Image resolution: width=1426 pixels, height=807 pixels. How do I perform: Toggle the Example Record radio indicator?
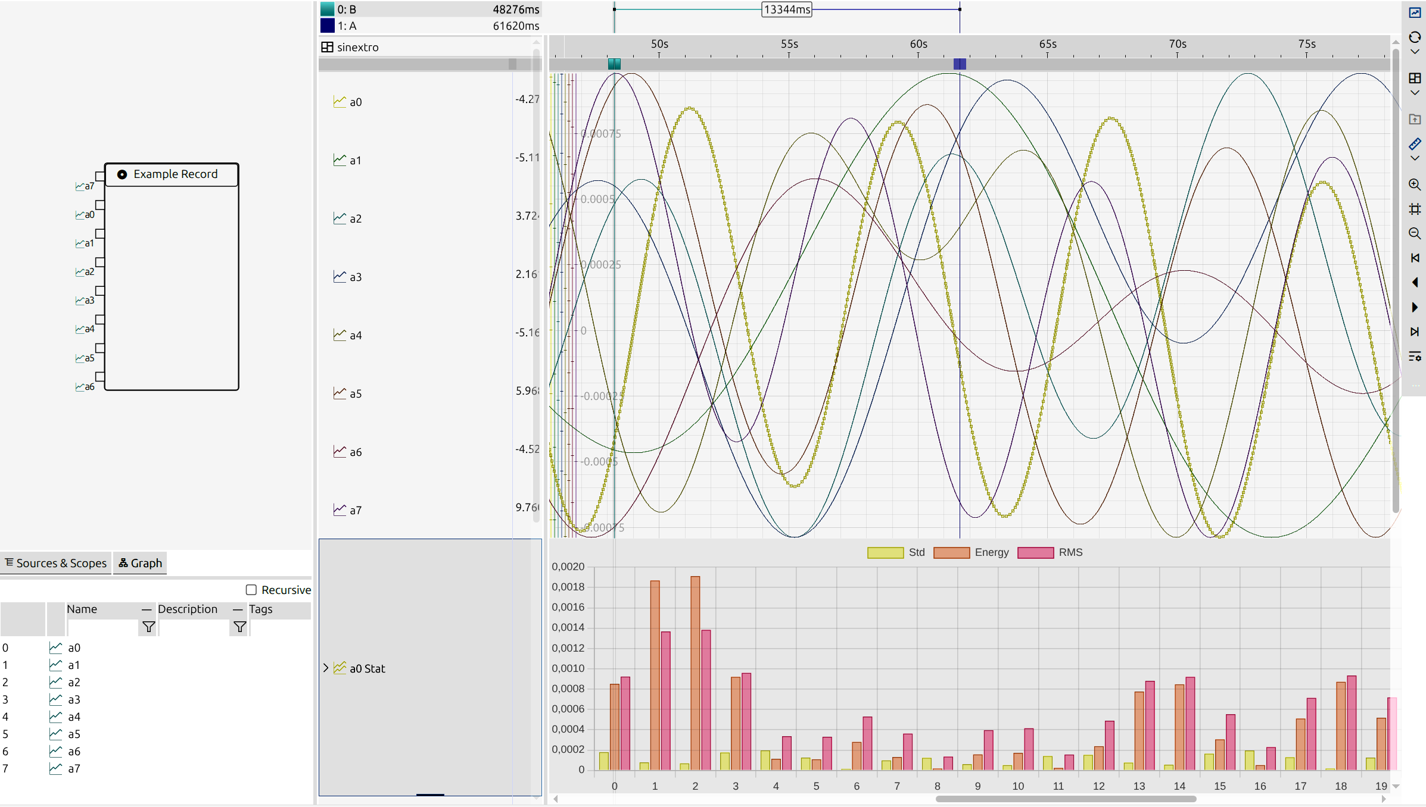pyautogui.click(x=122, y=174)
